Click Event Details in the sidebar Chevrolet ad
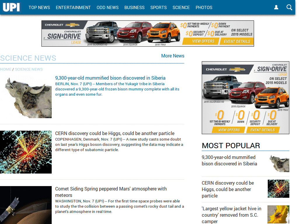299x224 pixels. click(263, 130)
